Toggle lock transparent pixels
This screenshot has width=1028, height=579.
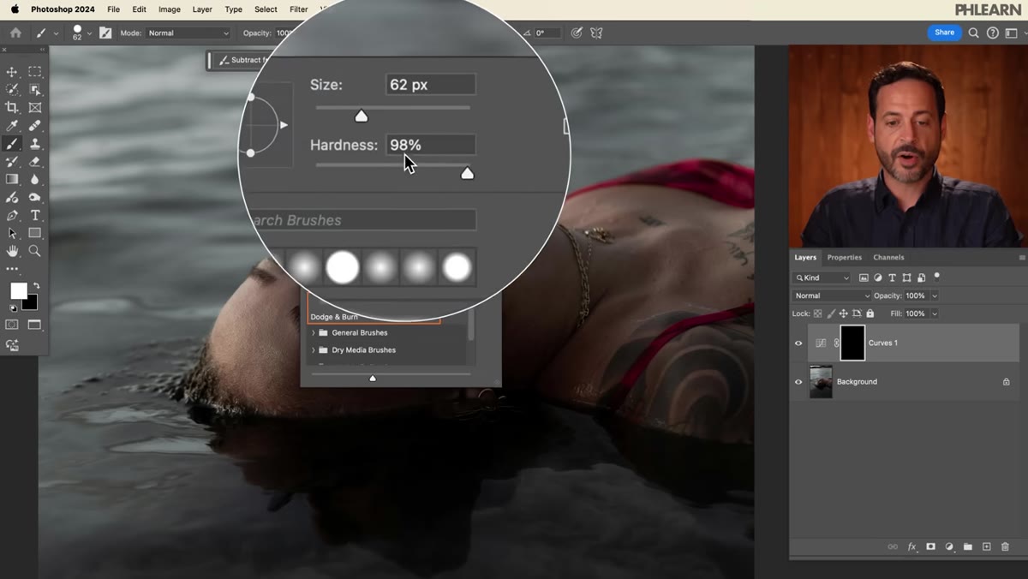tap(817, 313)
